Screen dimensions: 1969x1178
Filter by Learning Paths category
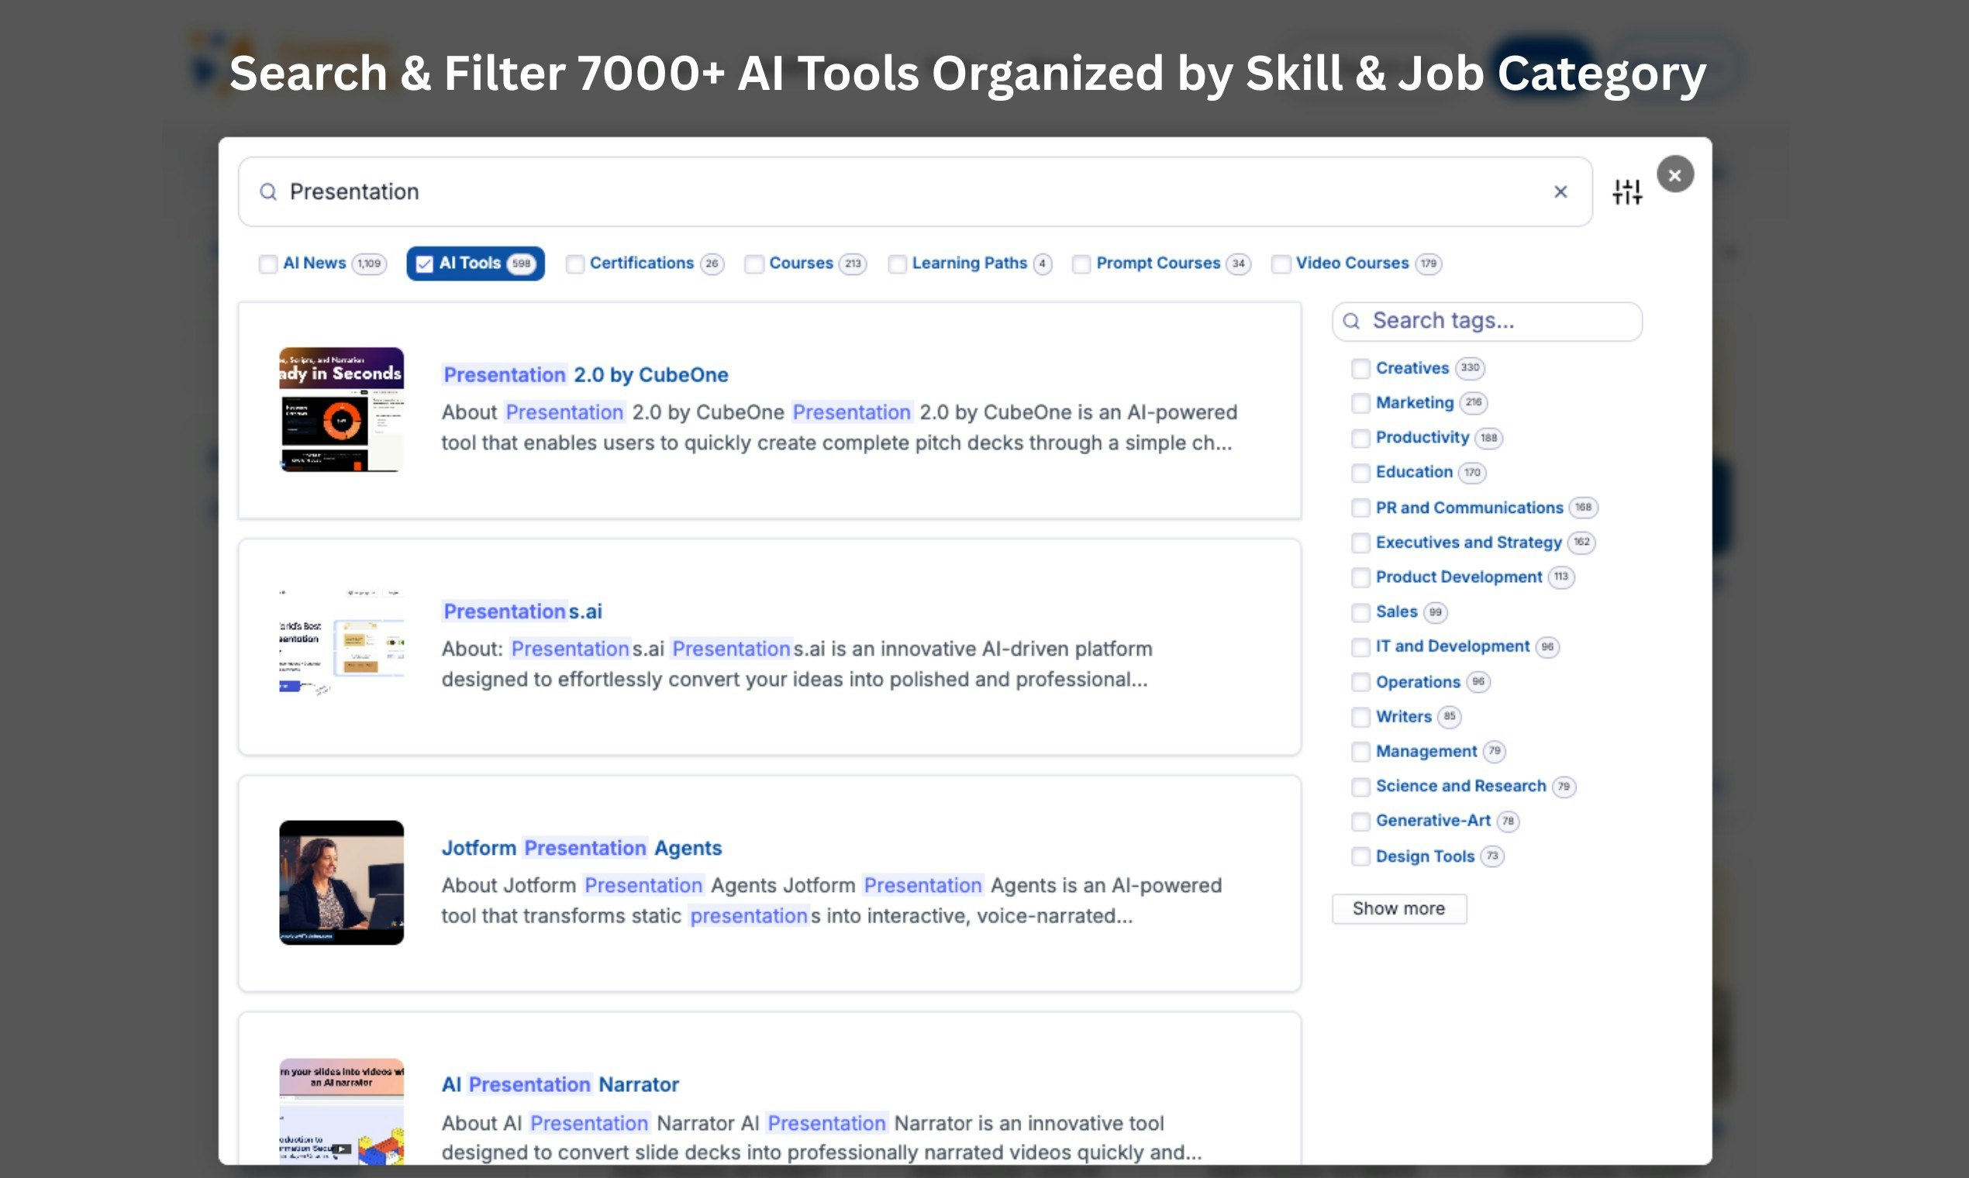pos(897,263)
